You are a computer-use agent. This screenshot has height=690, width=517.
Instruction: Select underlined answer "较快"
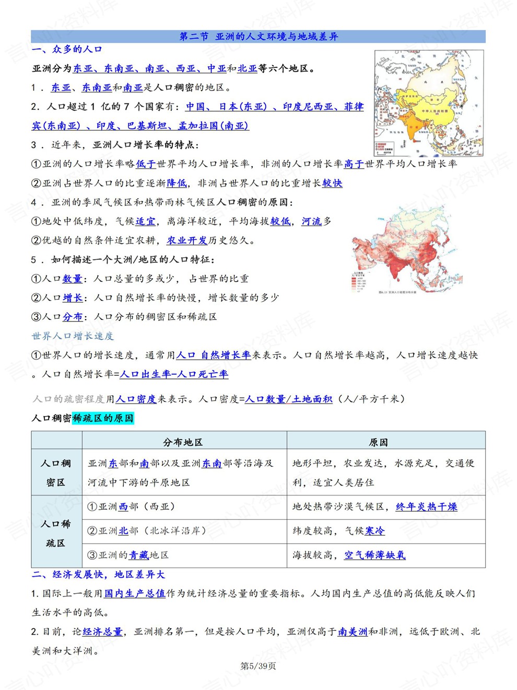pyautogui.click(x=333, y=183)
